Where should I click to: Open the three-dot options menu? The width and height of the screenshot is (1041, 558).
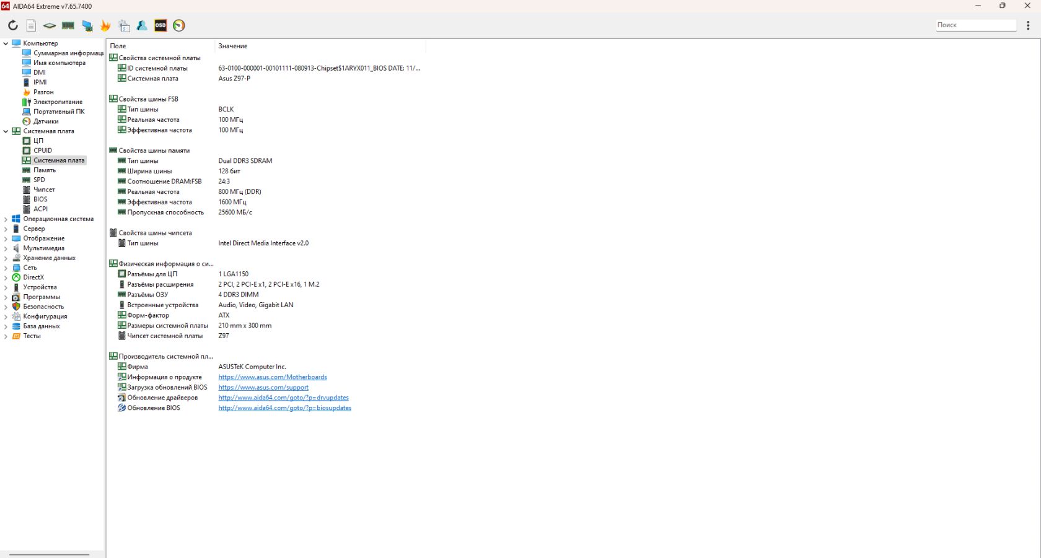pos(1028,25)
